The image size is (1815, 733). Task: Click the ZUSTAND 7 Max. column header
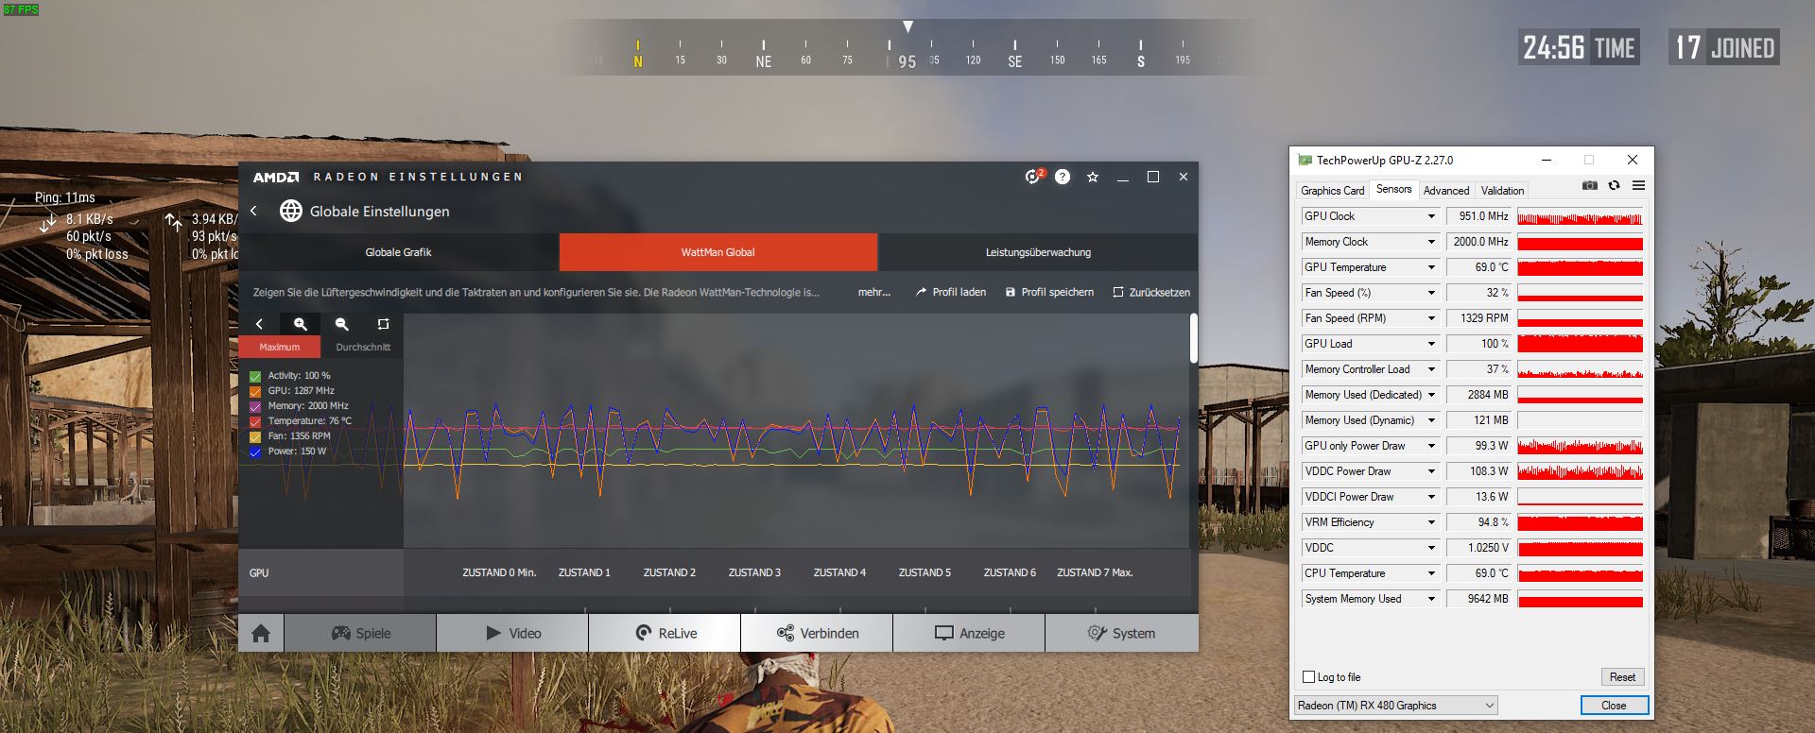1095,572
